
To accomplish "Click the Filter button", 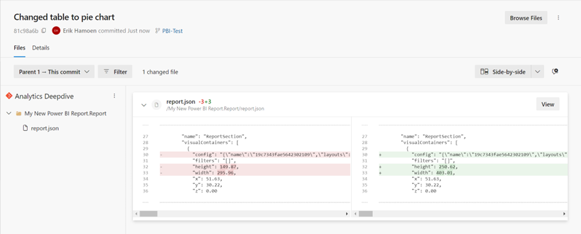I will tap(115, 72).
